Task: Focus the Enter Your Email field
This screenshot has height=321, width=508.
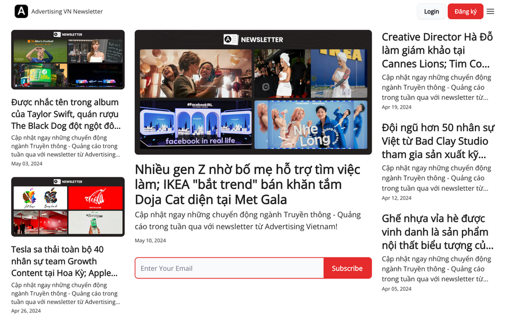Action: pyautogui.click(x=229, y=268)
